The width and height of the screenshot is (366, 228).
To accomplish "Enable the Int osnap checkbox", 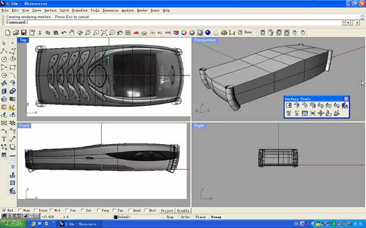I will pos(83,210).
